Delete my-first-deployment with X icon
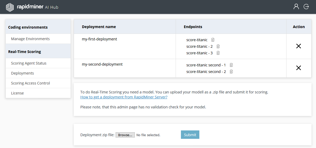This screenshot has height=148, width=316. tap(298, 46)
